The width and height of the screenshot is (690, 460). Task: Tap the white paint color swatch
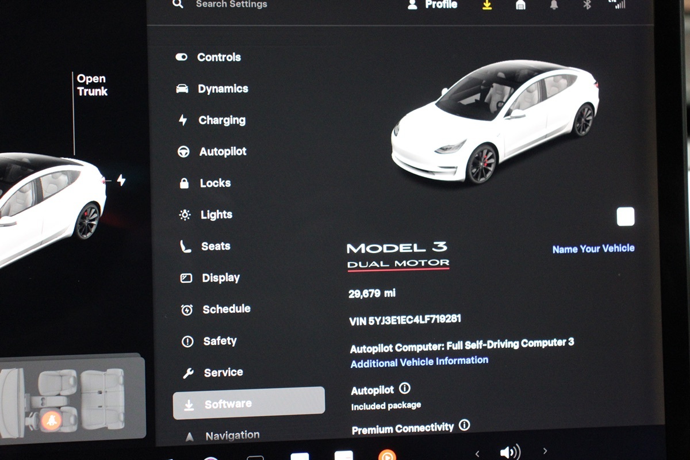point(625,217)
